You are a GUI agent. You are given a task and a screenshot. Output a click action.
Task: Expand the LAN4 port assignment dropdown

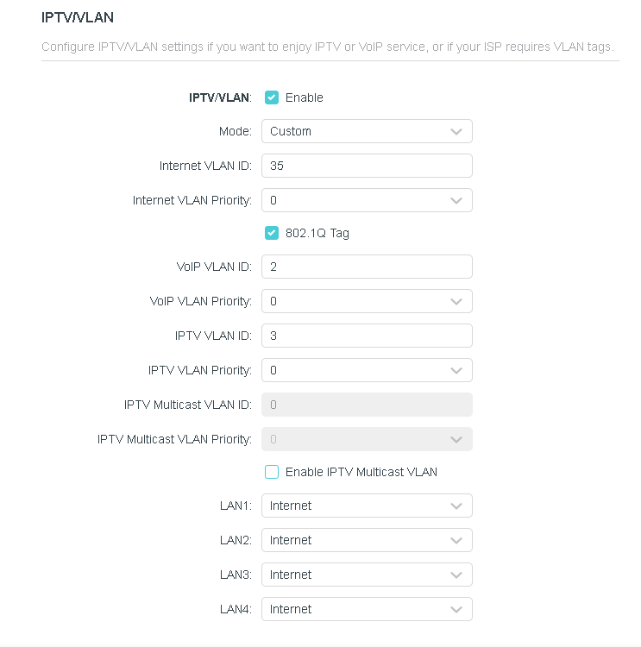[x=367, y=609]
